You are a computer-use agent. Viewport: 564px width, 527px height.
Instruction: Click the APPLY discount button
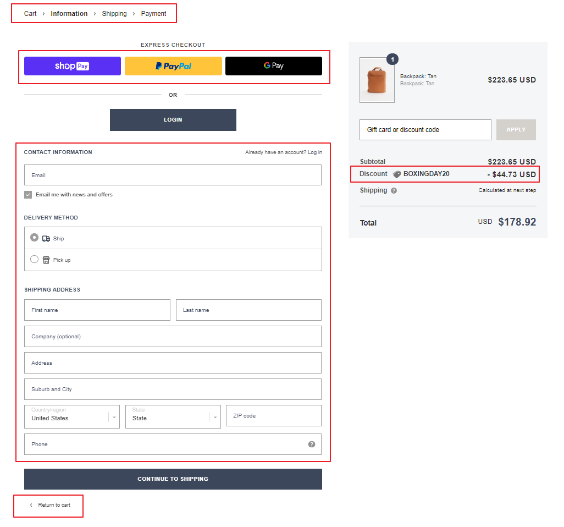pyautogui.click(x=516, y=130)
